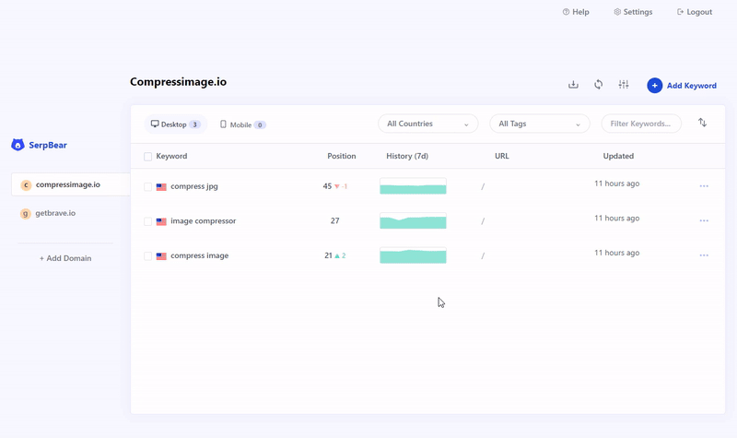Click + Add Domain
The image size is (737, 438).
(x=65, y=258)
